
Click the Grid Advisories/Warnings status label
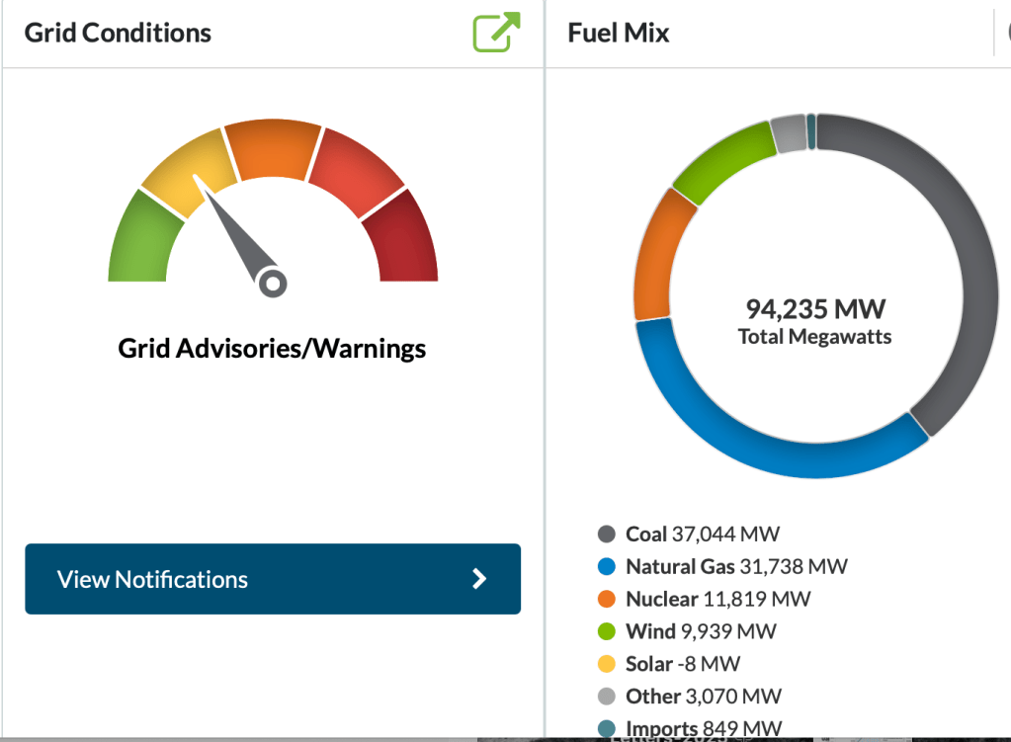pos(272,349)
